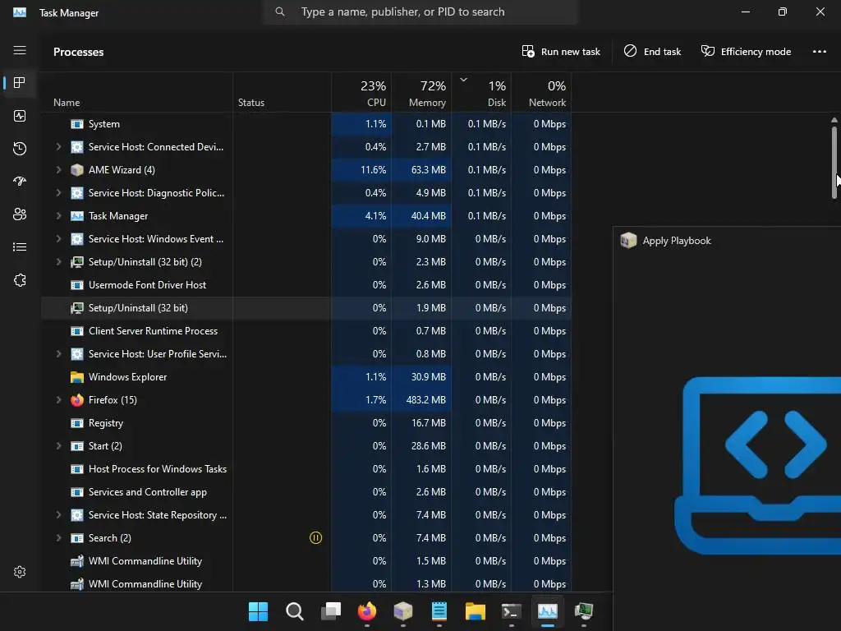Open Task Manager Settings gear

pyautogui.click(x=20, y=572)
